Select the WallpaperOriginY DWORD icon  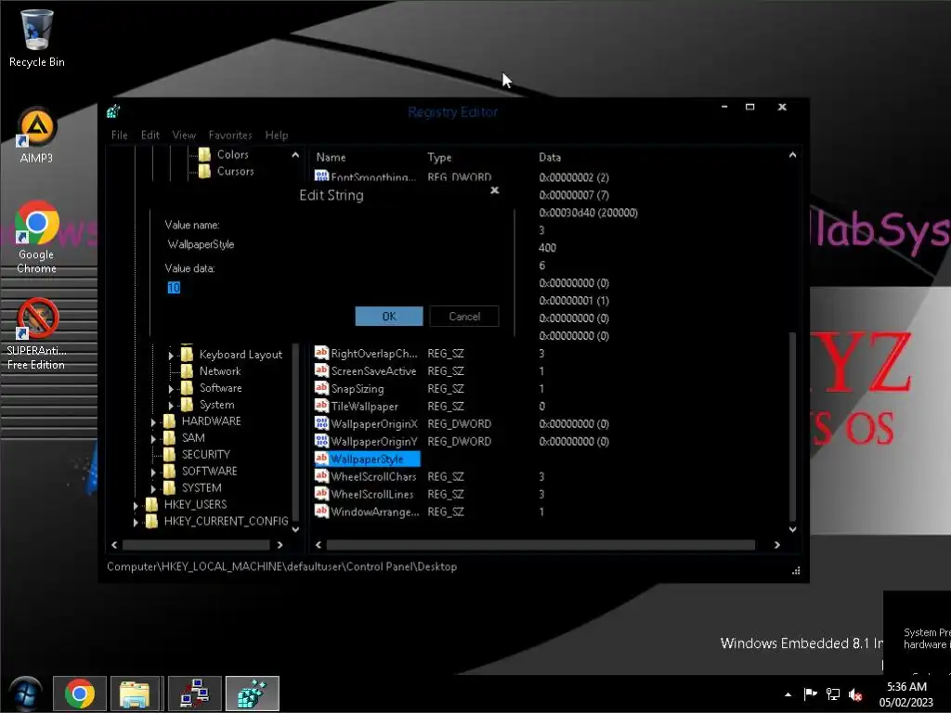[321, 441]
